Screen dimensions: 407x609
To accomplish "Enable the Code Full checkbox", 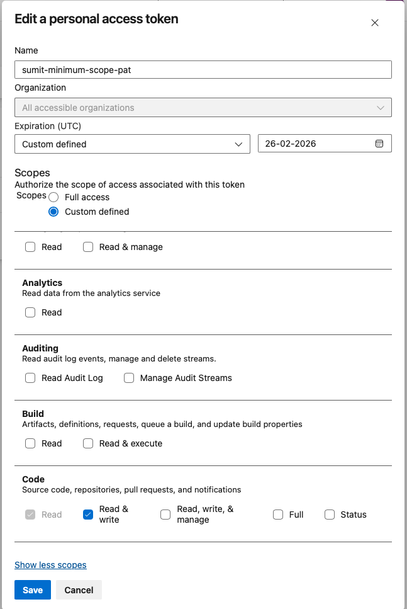I will point(278,515).
